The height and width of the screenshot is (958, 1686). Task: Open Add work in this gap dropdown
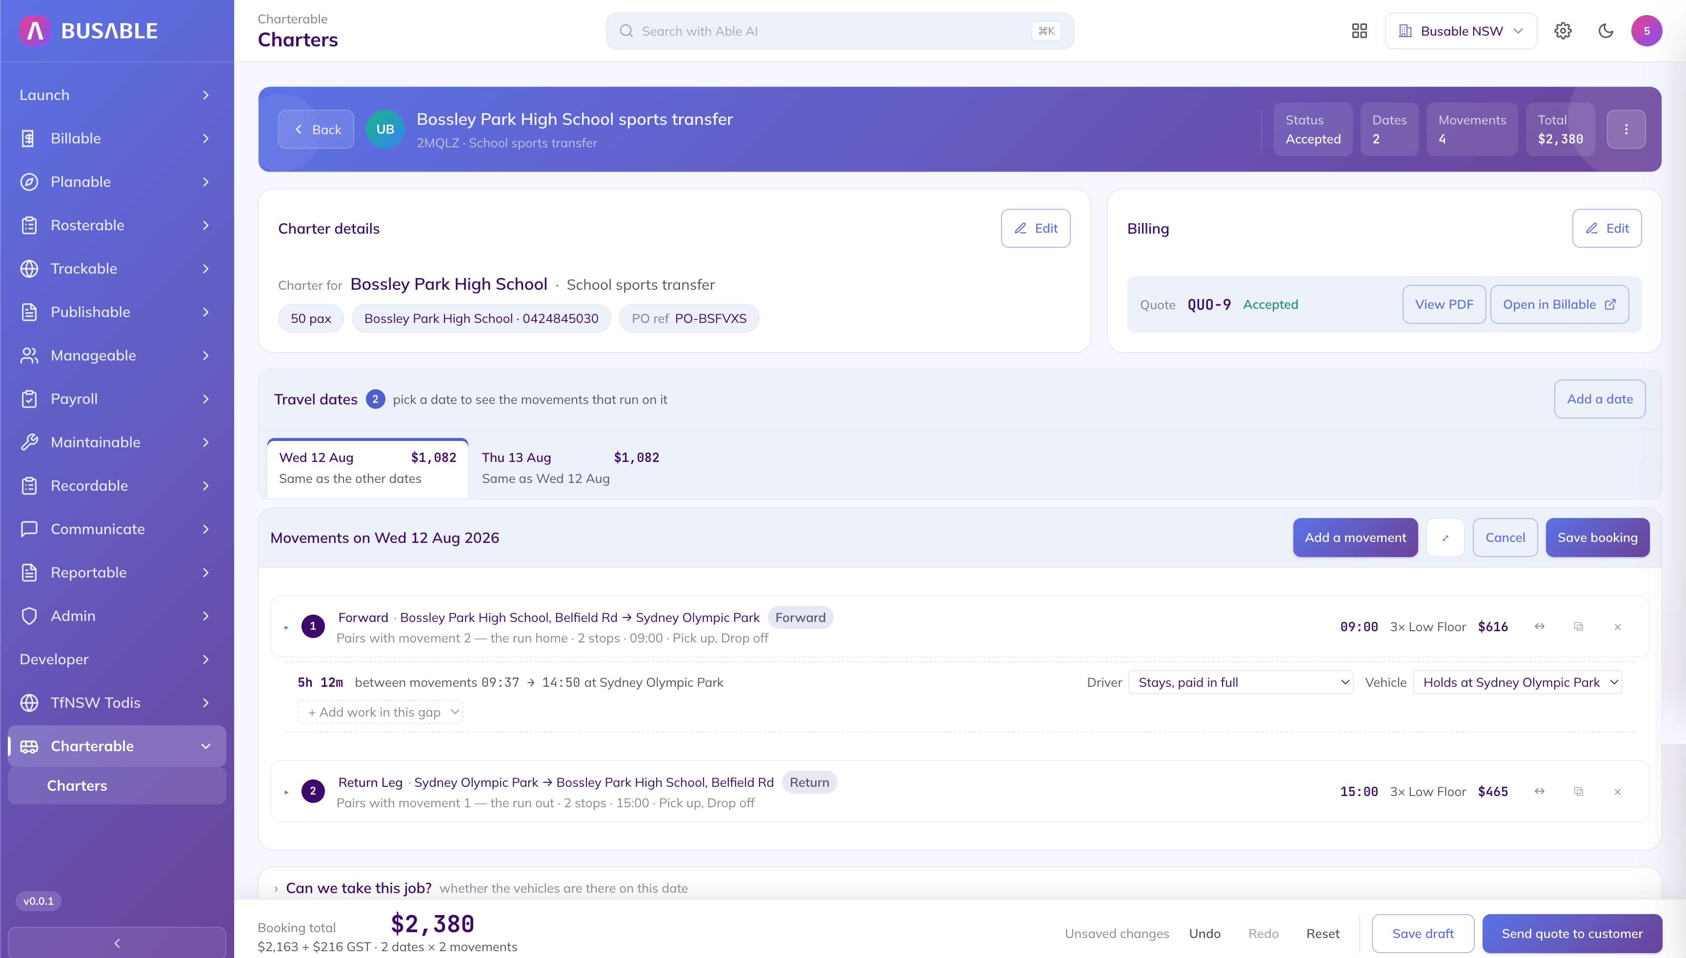click(x=381, y=712)
